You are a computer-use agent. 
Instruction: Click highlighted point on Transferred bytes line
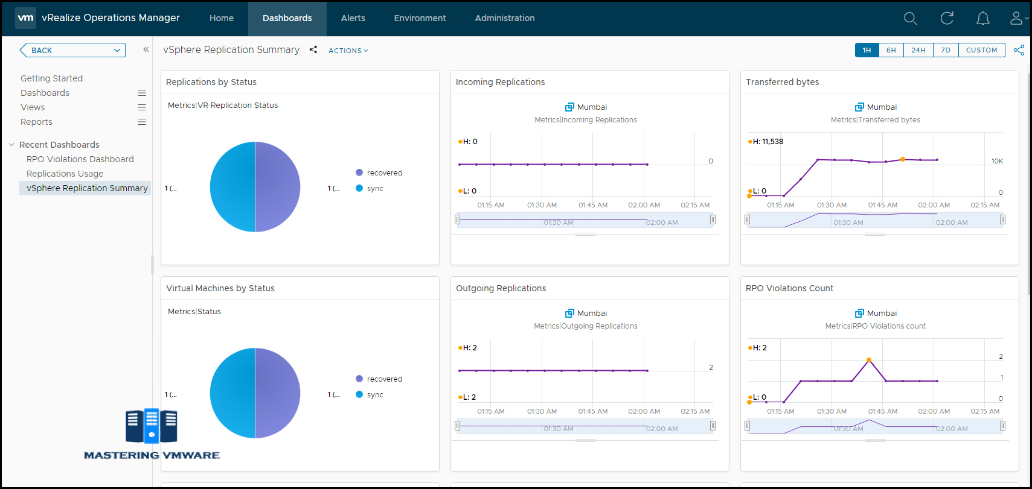tap(903, 159)
